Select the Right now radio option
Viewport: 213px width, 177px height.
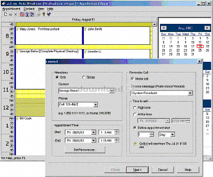point(134,108)
